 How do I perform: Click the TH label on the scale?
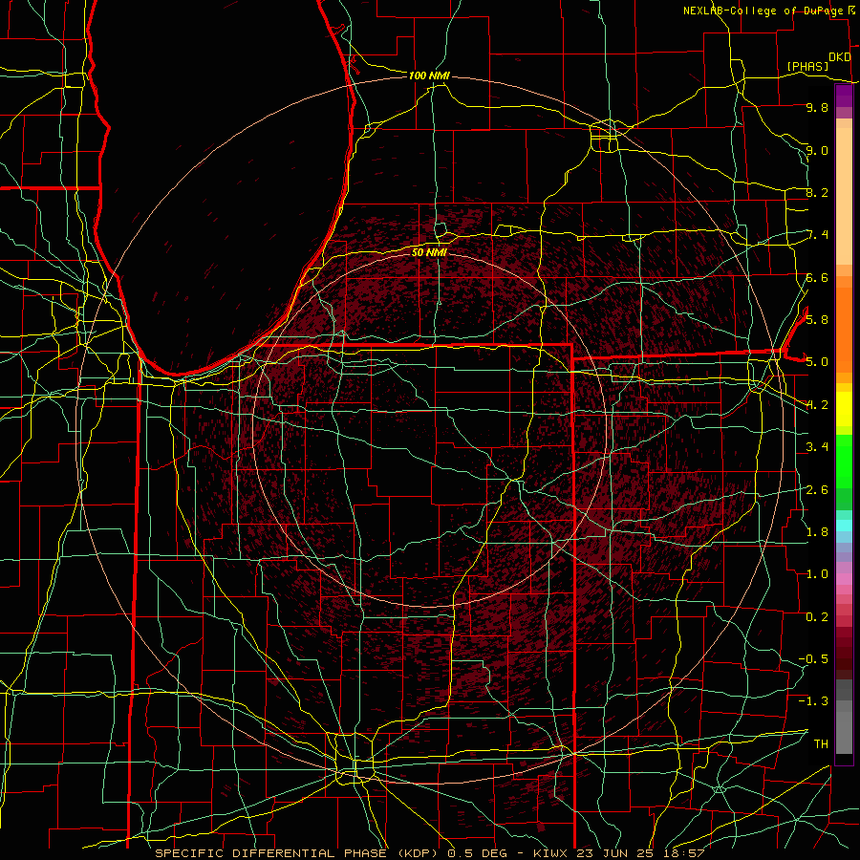(x=821, y=743)
